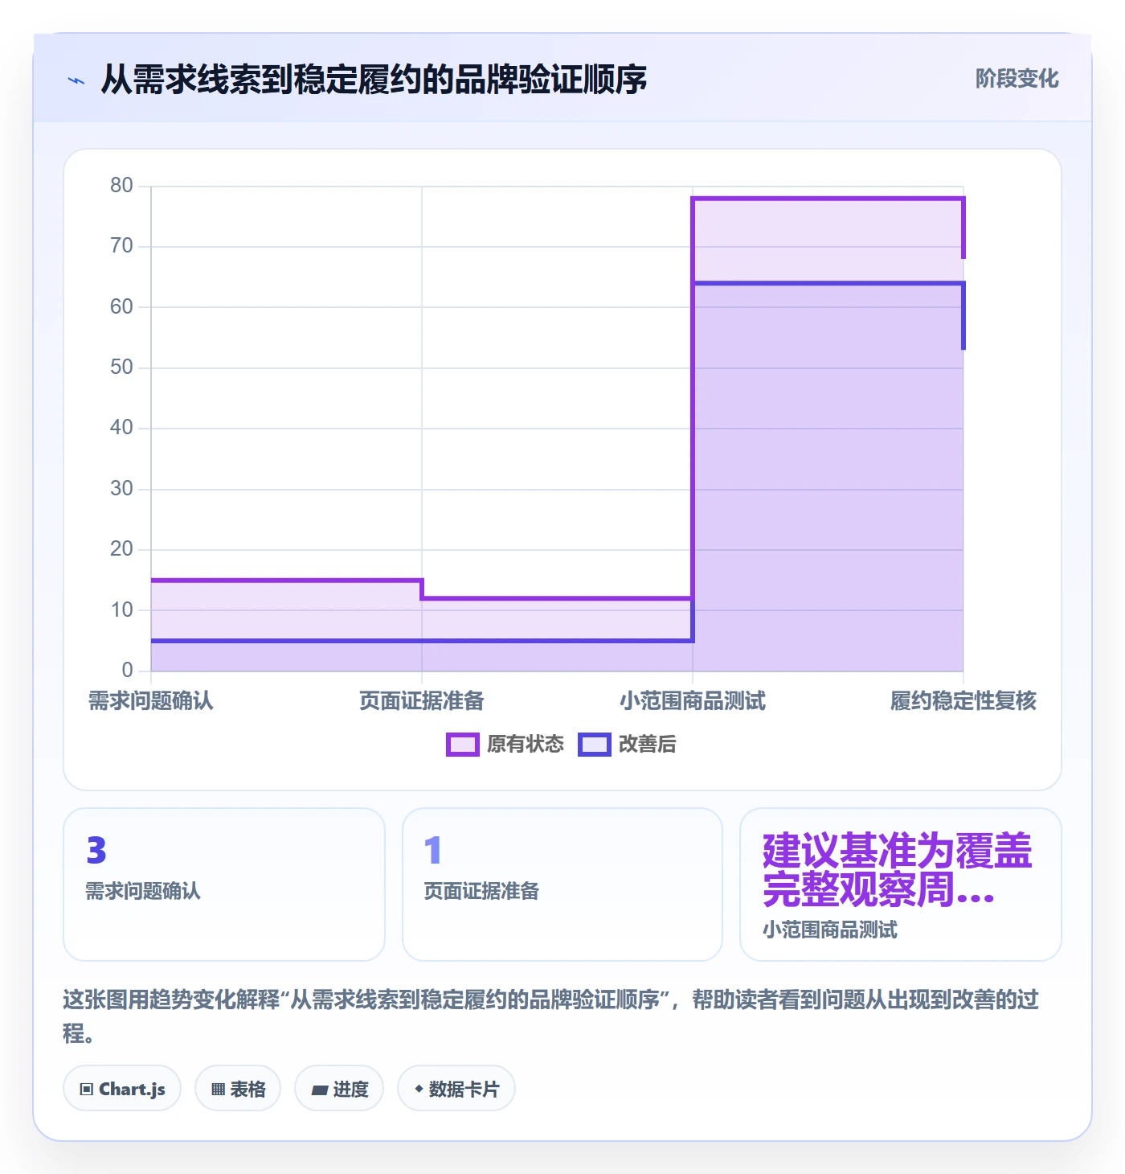Click the 页面证据准备 x-axis label
This screenshot has height=1174, width=1125.
click(422, 701)
